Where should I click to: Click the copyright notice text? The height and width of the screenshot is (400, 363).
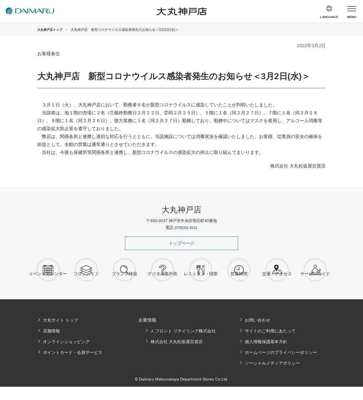181,379
